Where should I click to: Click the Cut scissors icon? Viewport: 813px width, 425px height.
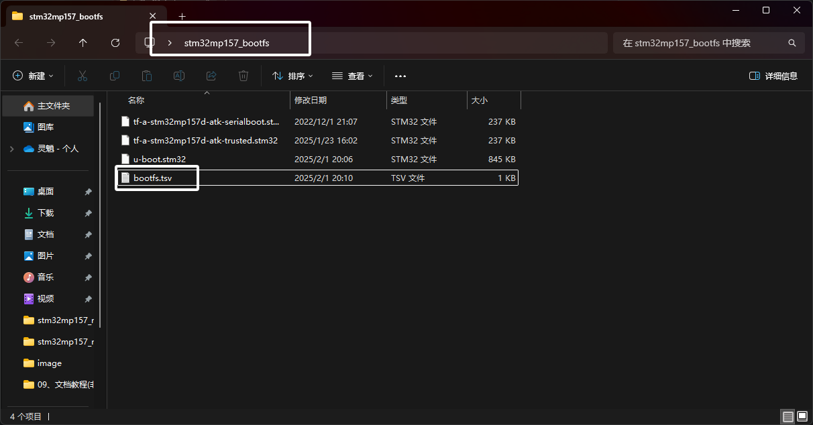pyautogui.click(x=83, y=76)
